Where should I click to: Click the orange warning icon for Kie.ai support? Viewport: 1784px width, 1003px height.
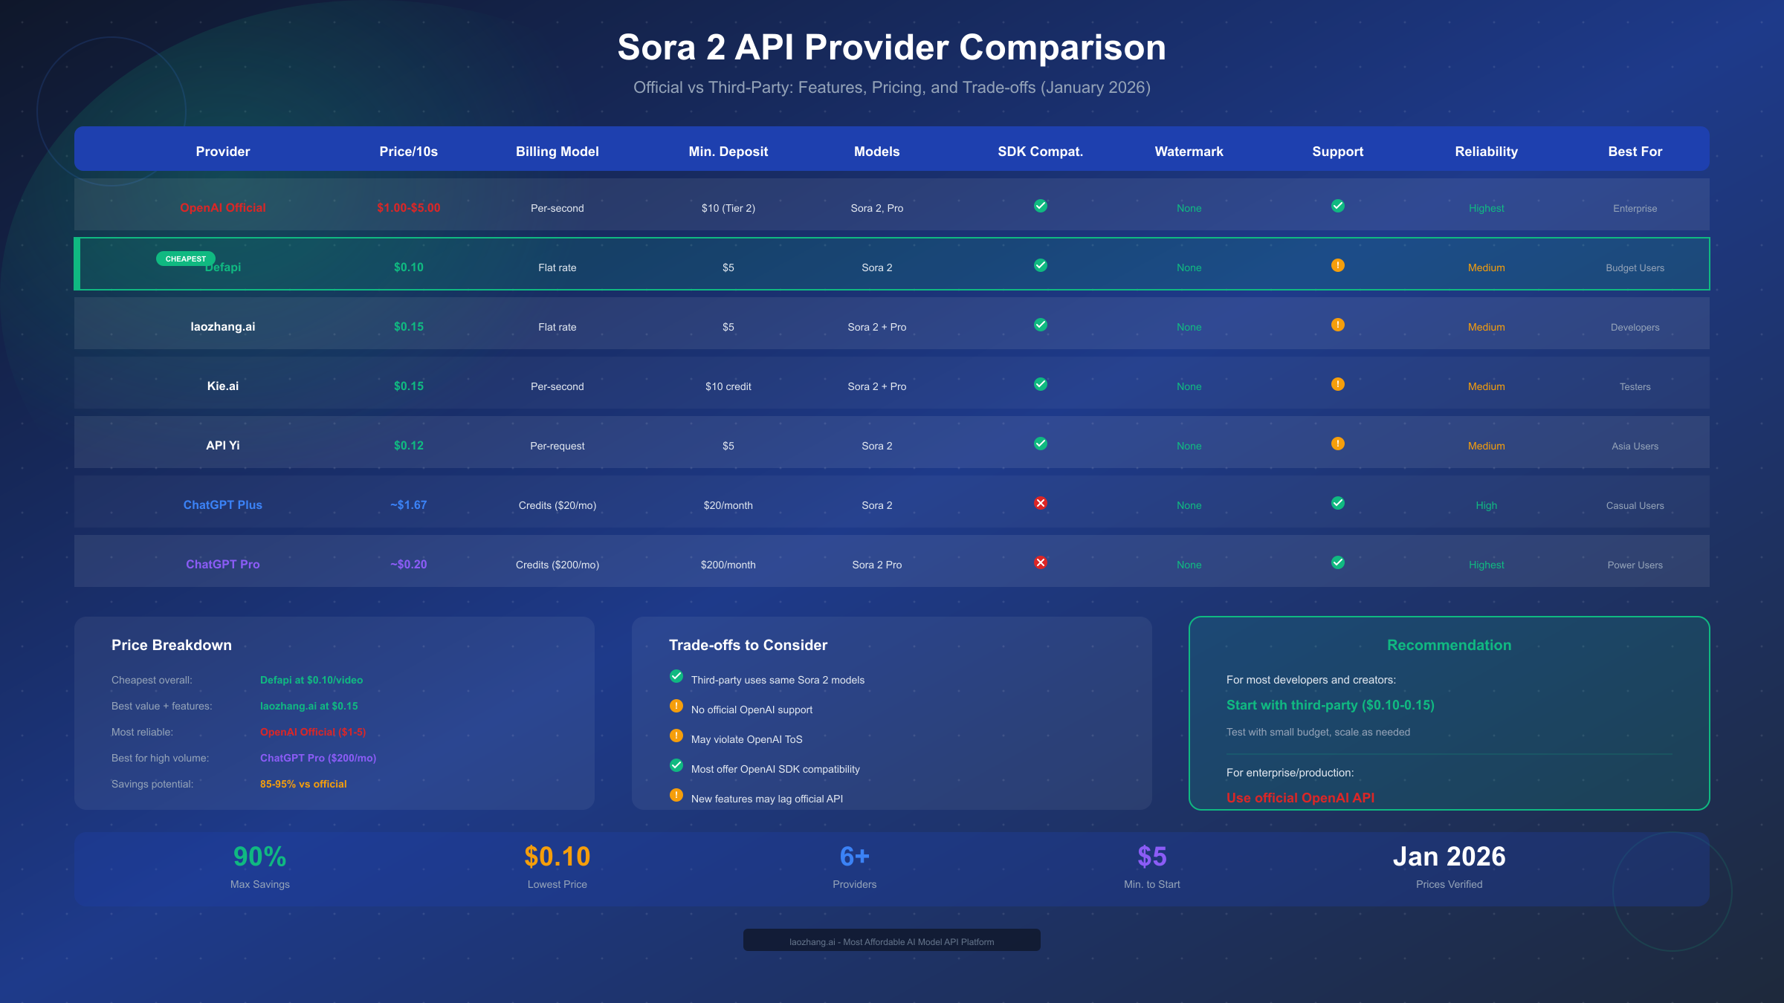click(1338, 384)
